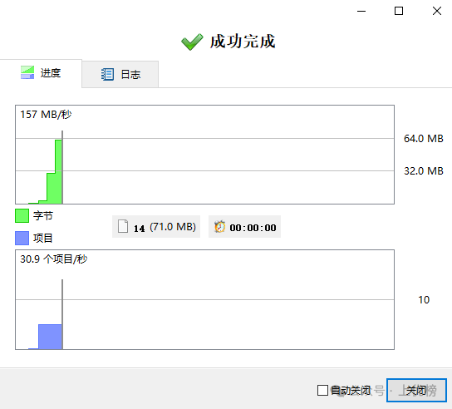The width and height of the screenshot is (452, 409).
Task: Click the 14 (71.0 MB) file count box
Action: point(156,226)
